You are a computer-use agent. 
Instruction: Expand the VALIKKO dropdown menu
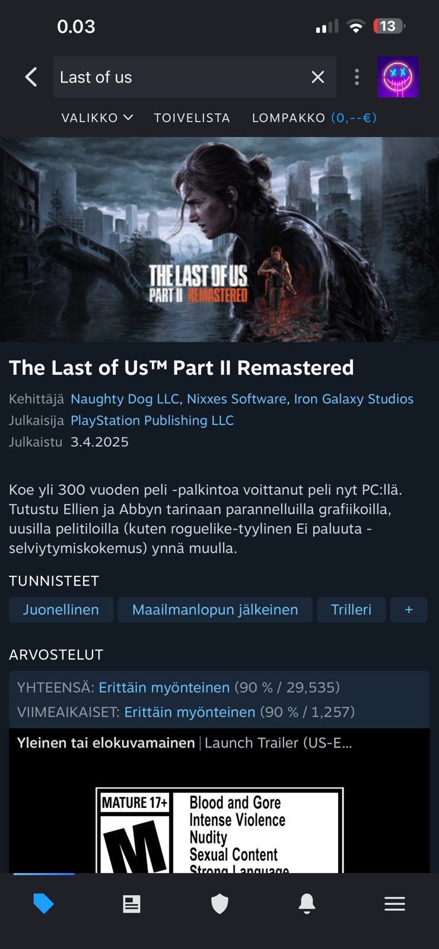[x=97, y=117]
